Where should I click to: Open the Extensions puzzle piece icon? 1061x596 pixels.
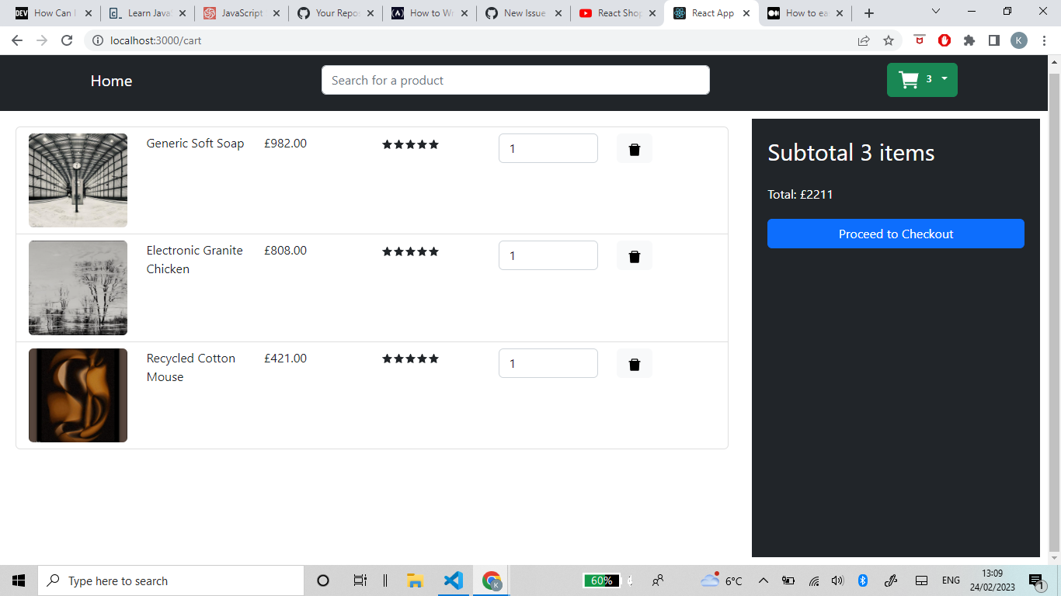pos(969,40)
